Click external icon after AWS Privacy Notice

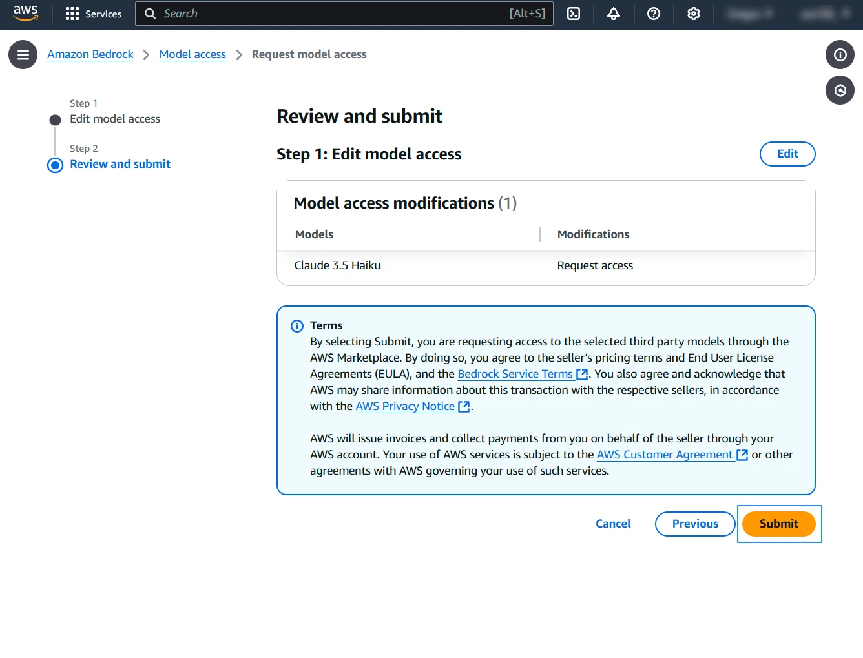coord(464,406)
